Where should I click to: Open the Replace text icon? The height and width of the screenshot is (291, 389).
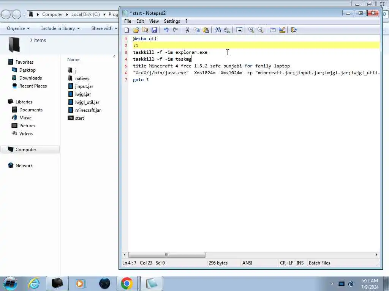[x=227, y=30]
